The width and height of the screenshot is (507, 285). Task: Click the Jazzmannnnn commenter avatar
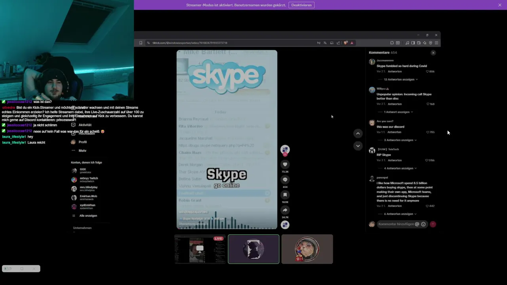coord(372,62)
